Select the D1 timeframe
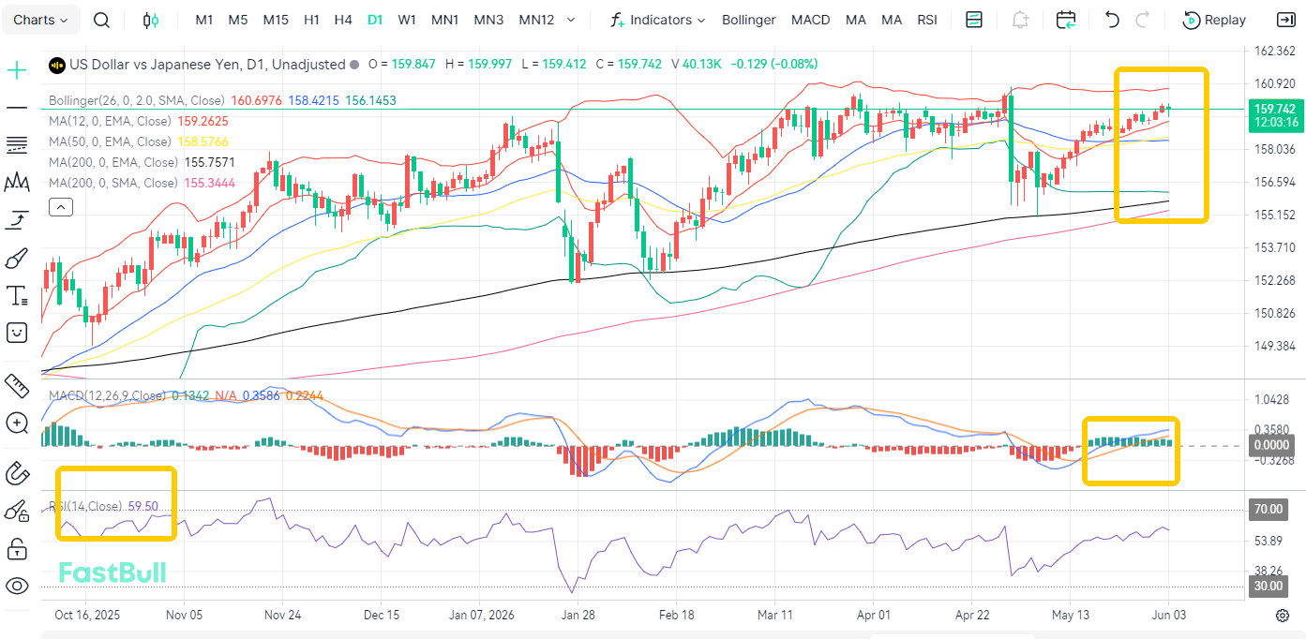 pos(375,20)
